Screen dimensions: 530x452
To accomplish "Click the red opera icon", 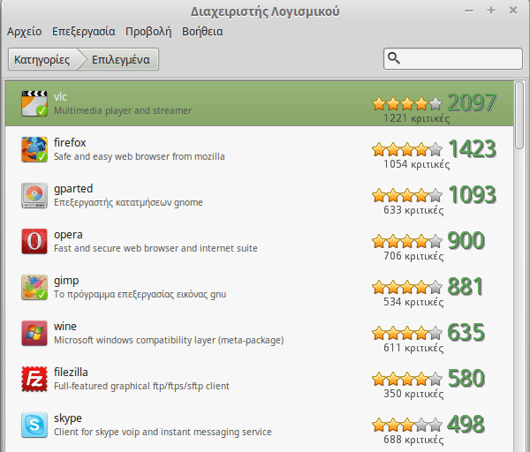I will click(34, 241).
